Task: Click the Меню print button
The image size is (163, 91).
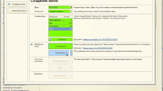Action: click(59, 68)
